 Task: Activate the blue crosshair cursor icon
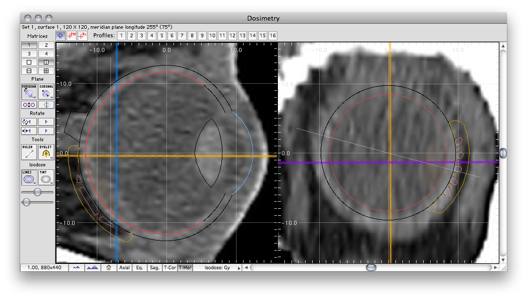61,36
